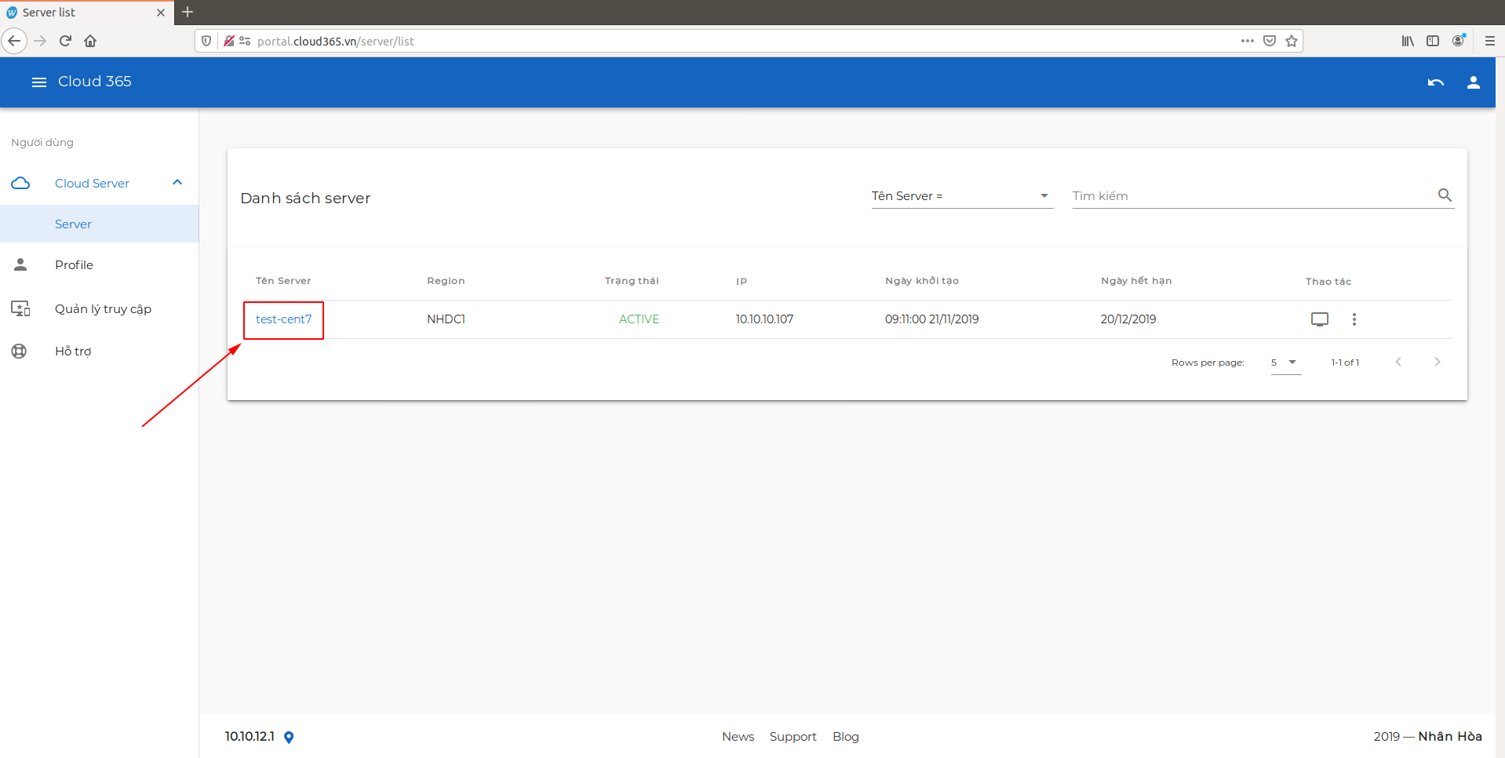1505x758 pixels.
Task: Click the 09:11:00 21/11/2019 creation cell
Action: coord(931,319)
